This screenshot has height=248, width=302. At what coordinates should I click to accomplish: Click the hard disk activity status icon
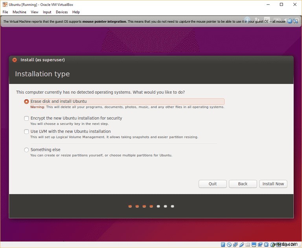223,245
